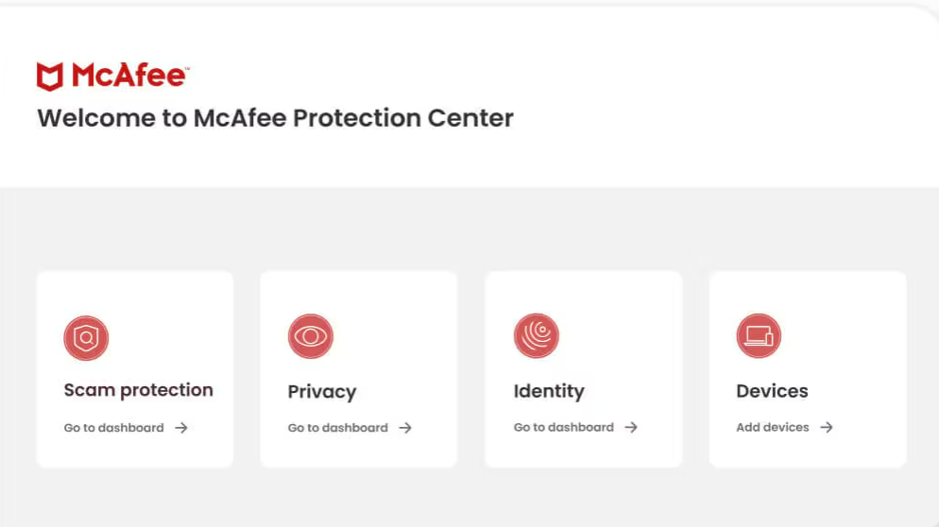Image resolution: width=939 pixels, height=527 pixels.
Task: Click the Privacy eye icon
Action: click(310, 336)
